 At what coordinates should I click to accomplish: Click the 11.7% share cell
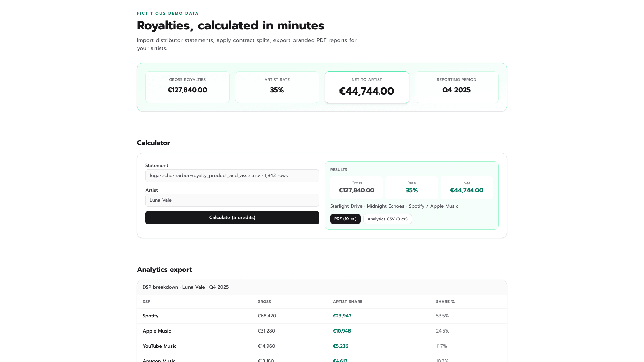pyautogui.click(x=441, y=346)
